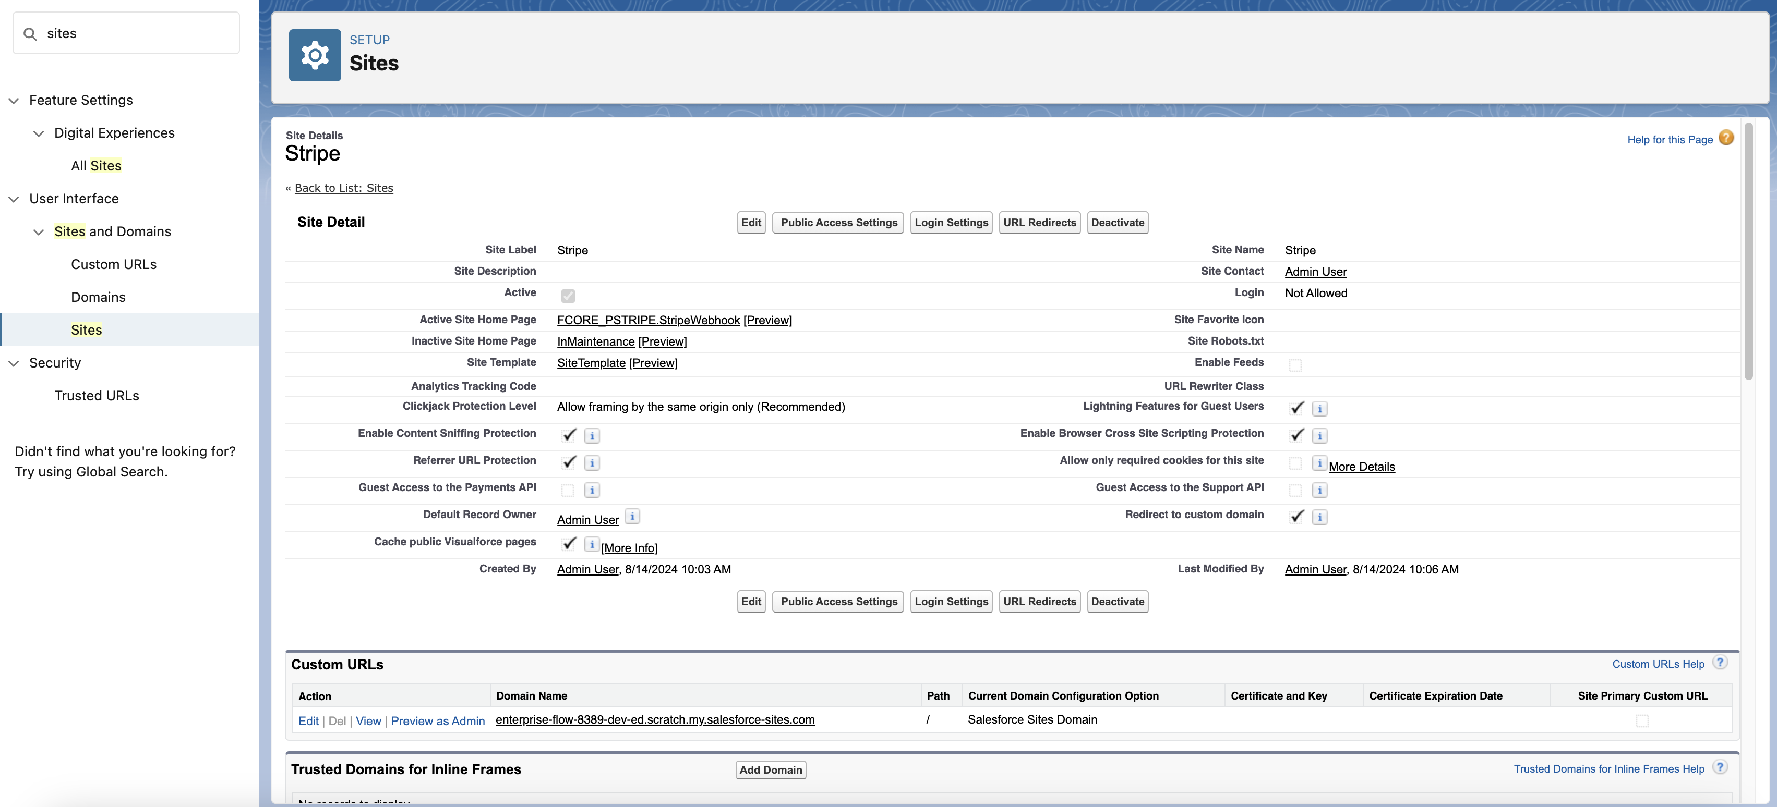This screenshot has height=807, width=1777.
Task: Click Preview as Admin in Custom URLs row
Action: tap(437, 722)
